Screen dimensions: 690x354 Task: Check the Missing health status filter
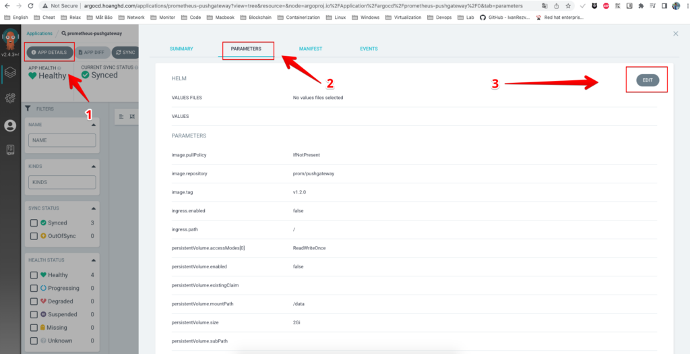34,328
